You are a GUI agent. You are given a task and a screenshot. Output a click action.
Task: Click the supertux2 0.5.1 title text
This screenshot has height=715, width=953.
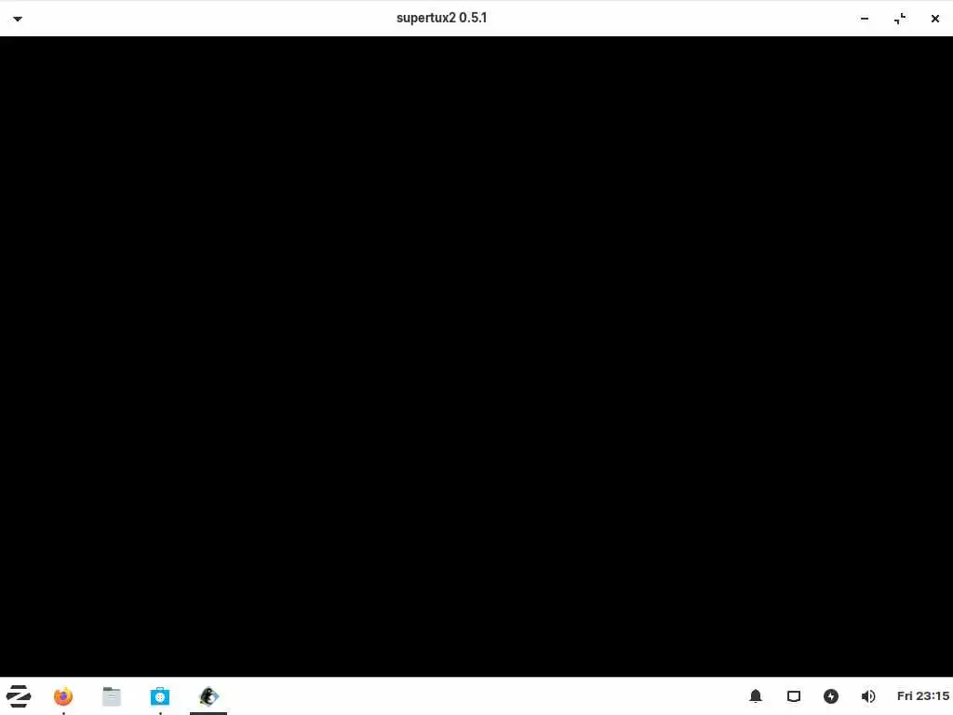442,19
